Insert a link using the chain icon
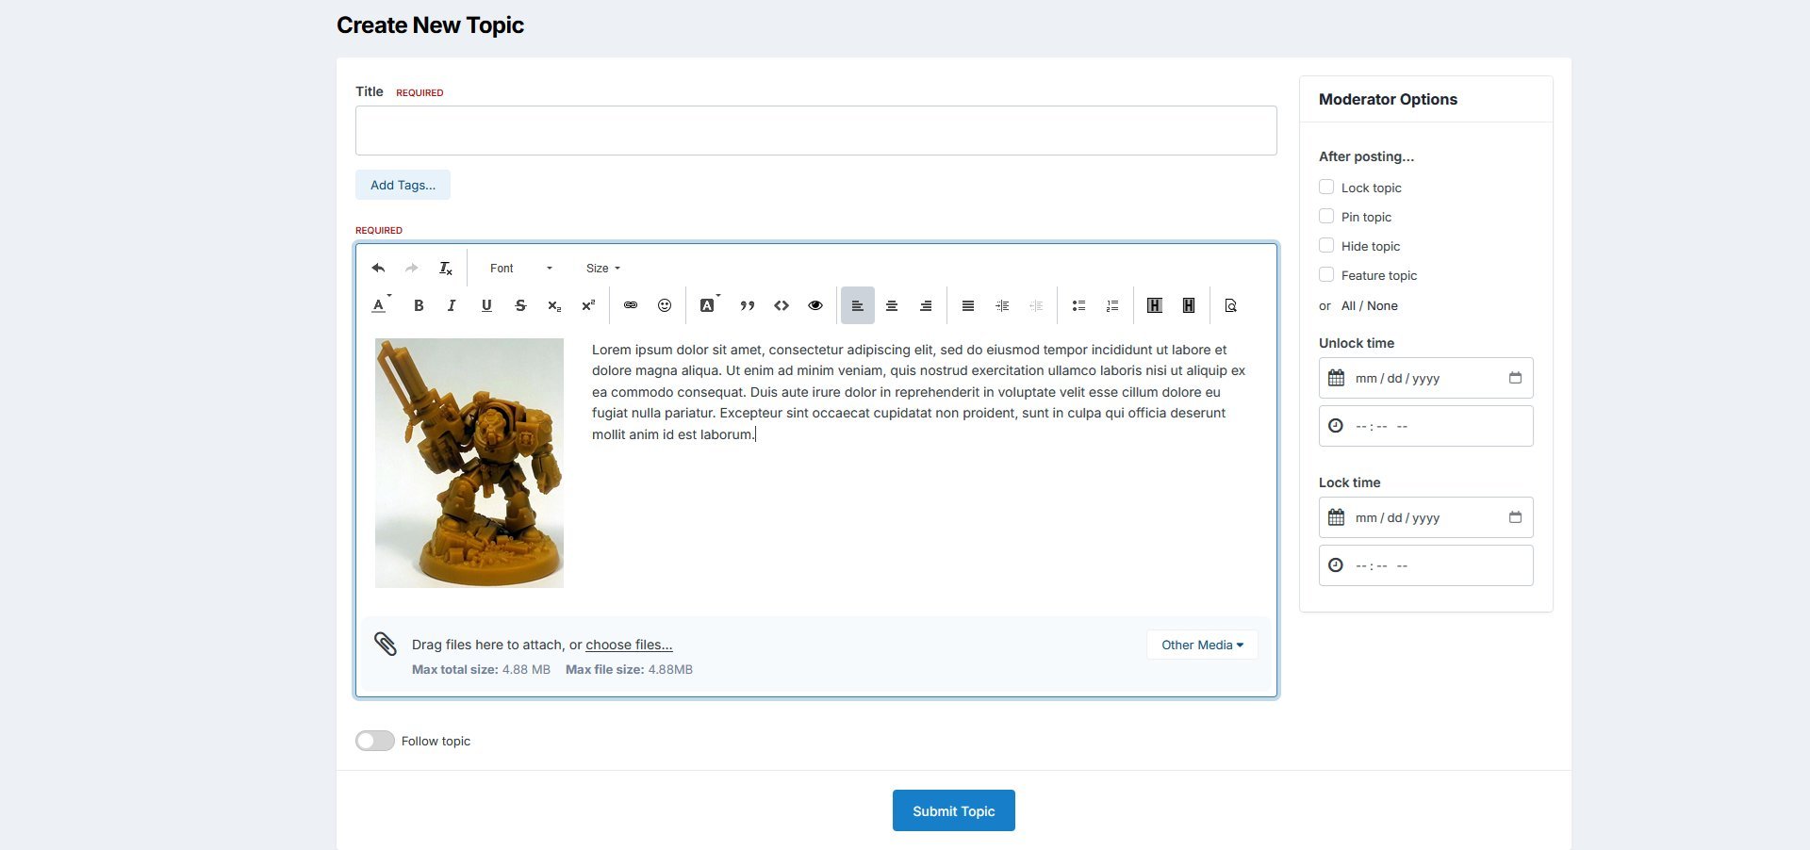This screenshot has height=850, width=1810. point(631,305)
